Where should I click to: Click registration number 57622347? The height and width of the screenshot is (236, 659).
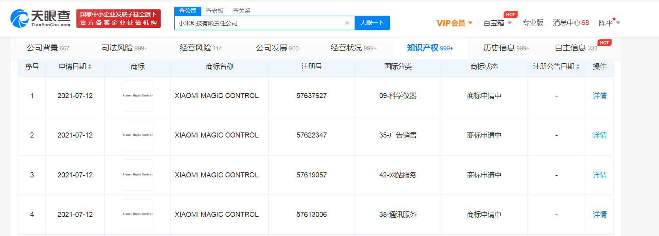311,135
